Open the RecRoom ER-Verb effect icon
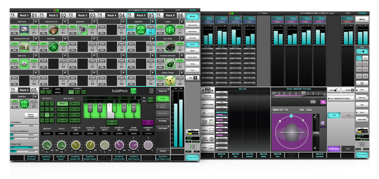Screen dimensions: 379x179 click(x=24, y=47)
